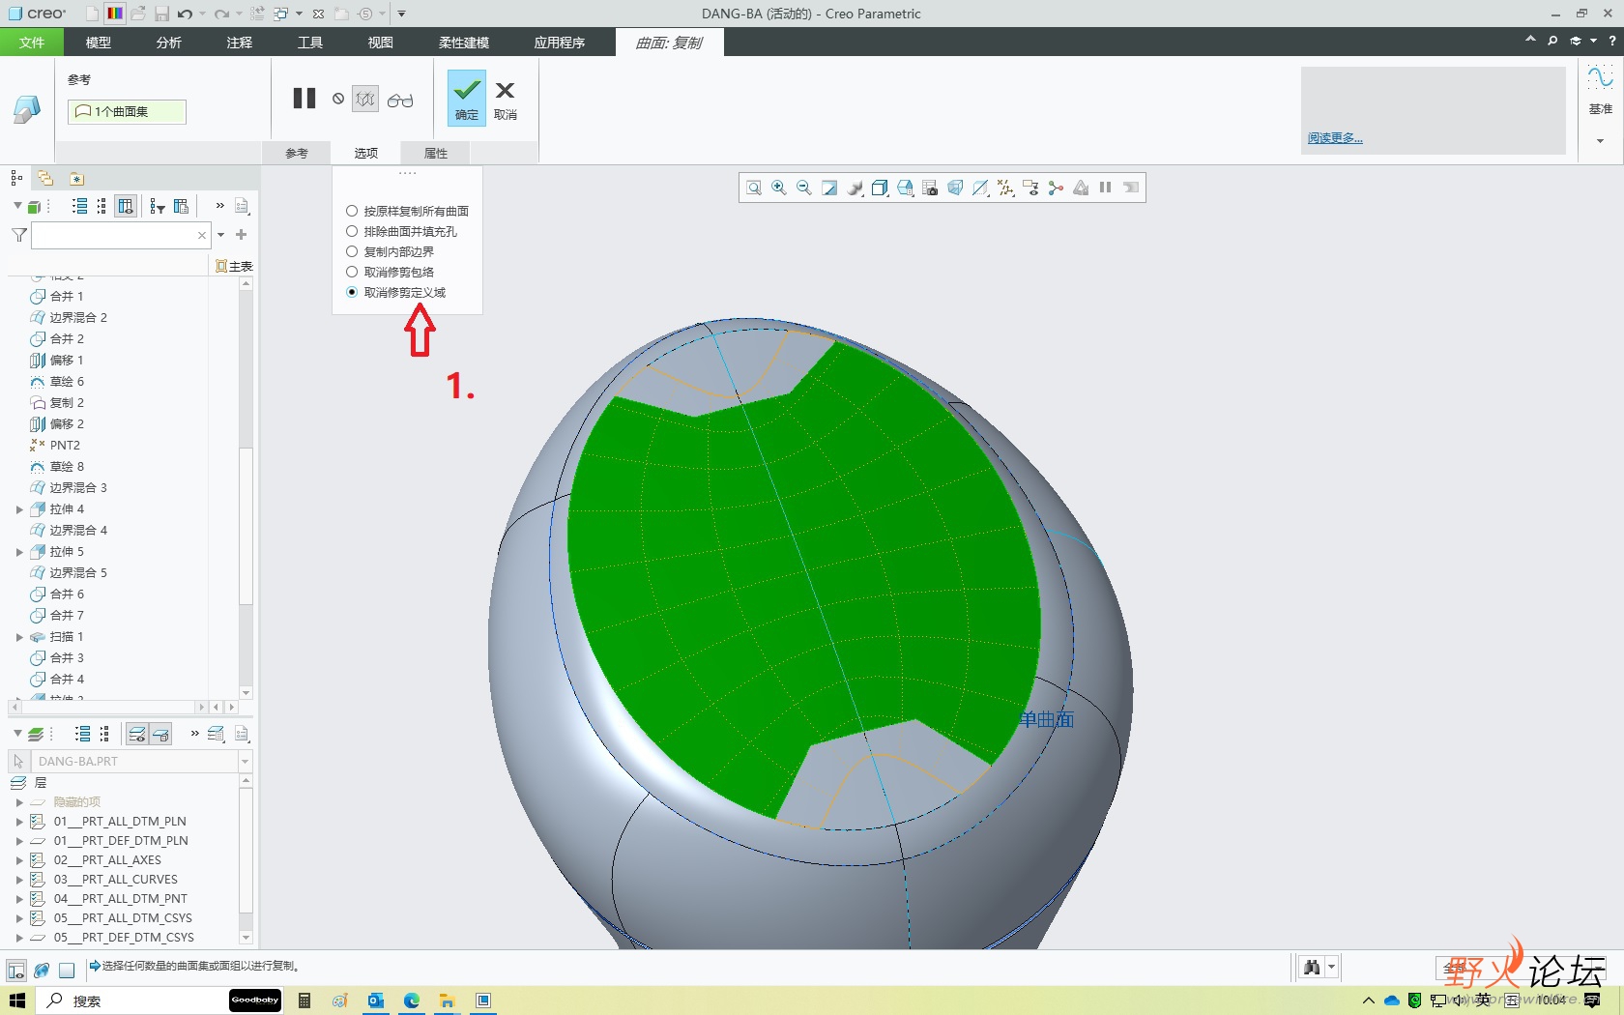Select 按原样复制所有曲面 radio option
The width and height of the screenshot is (1624, 1015).
pos(352,211)
